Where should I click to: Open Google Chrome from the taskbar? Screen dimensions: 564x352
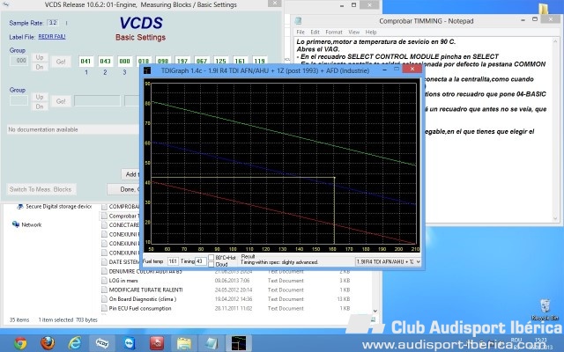tap(20, 343)
